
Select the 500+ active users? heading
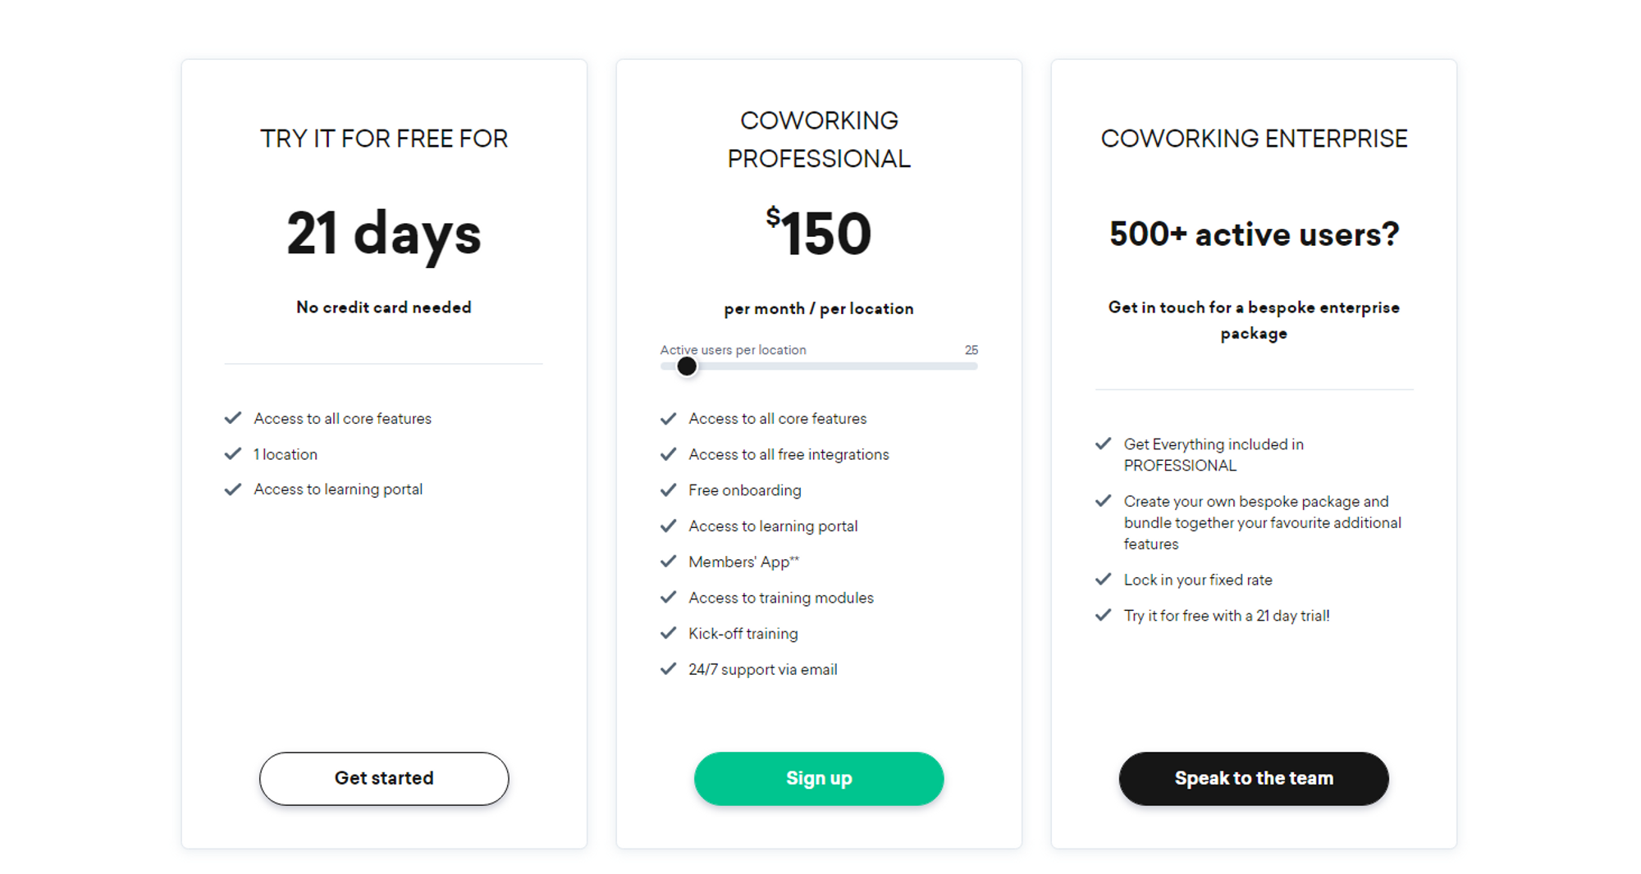[1254, 234]
